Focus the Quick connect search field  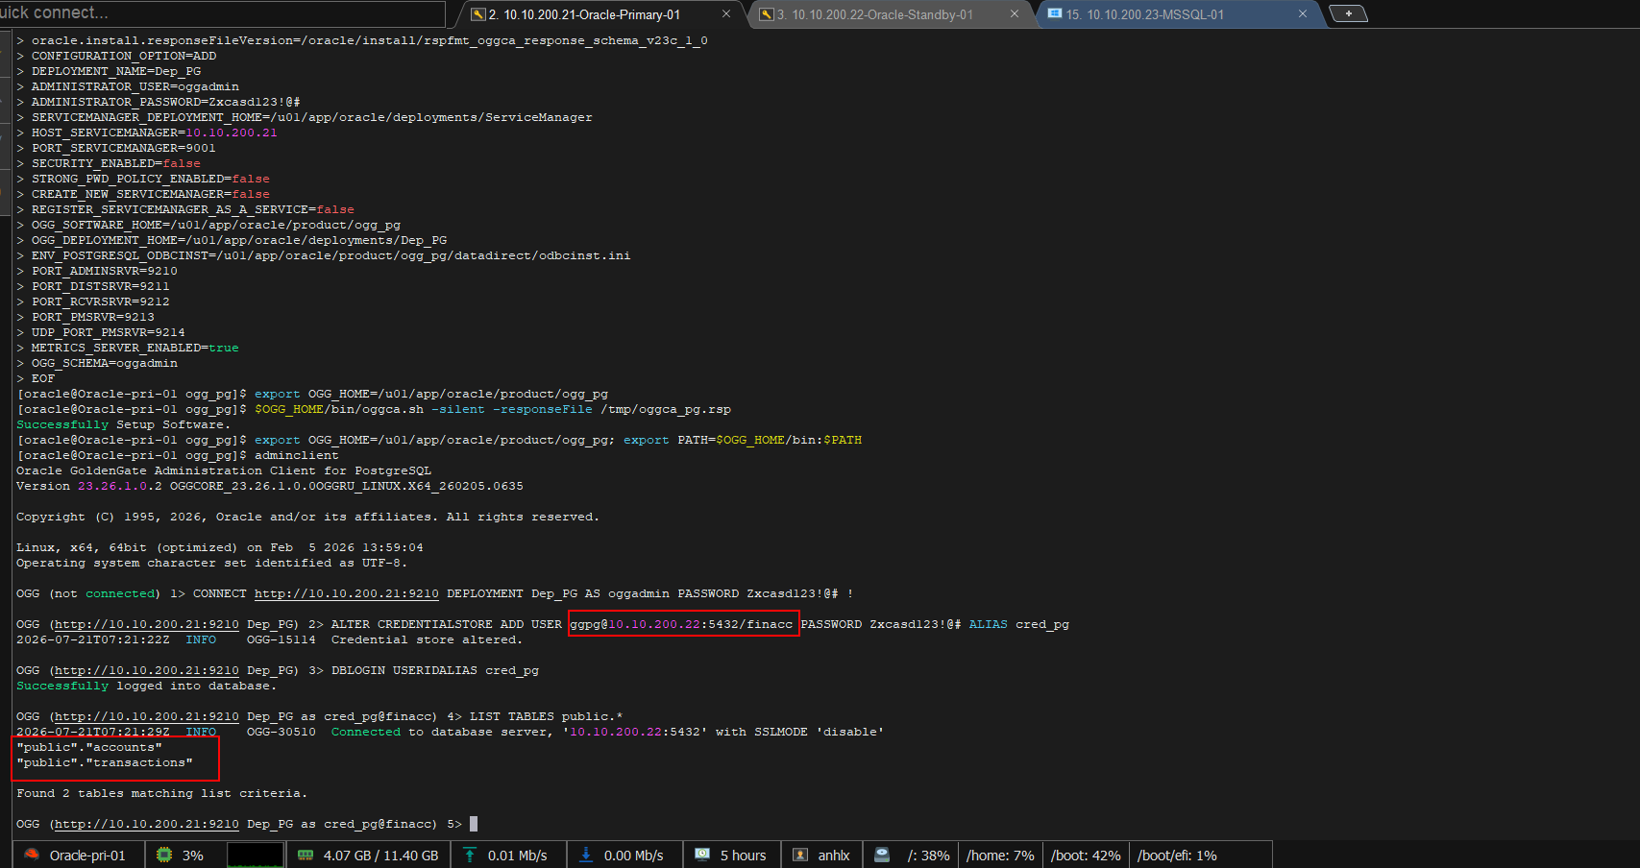tap(223, 13)
